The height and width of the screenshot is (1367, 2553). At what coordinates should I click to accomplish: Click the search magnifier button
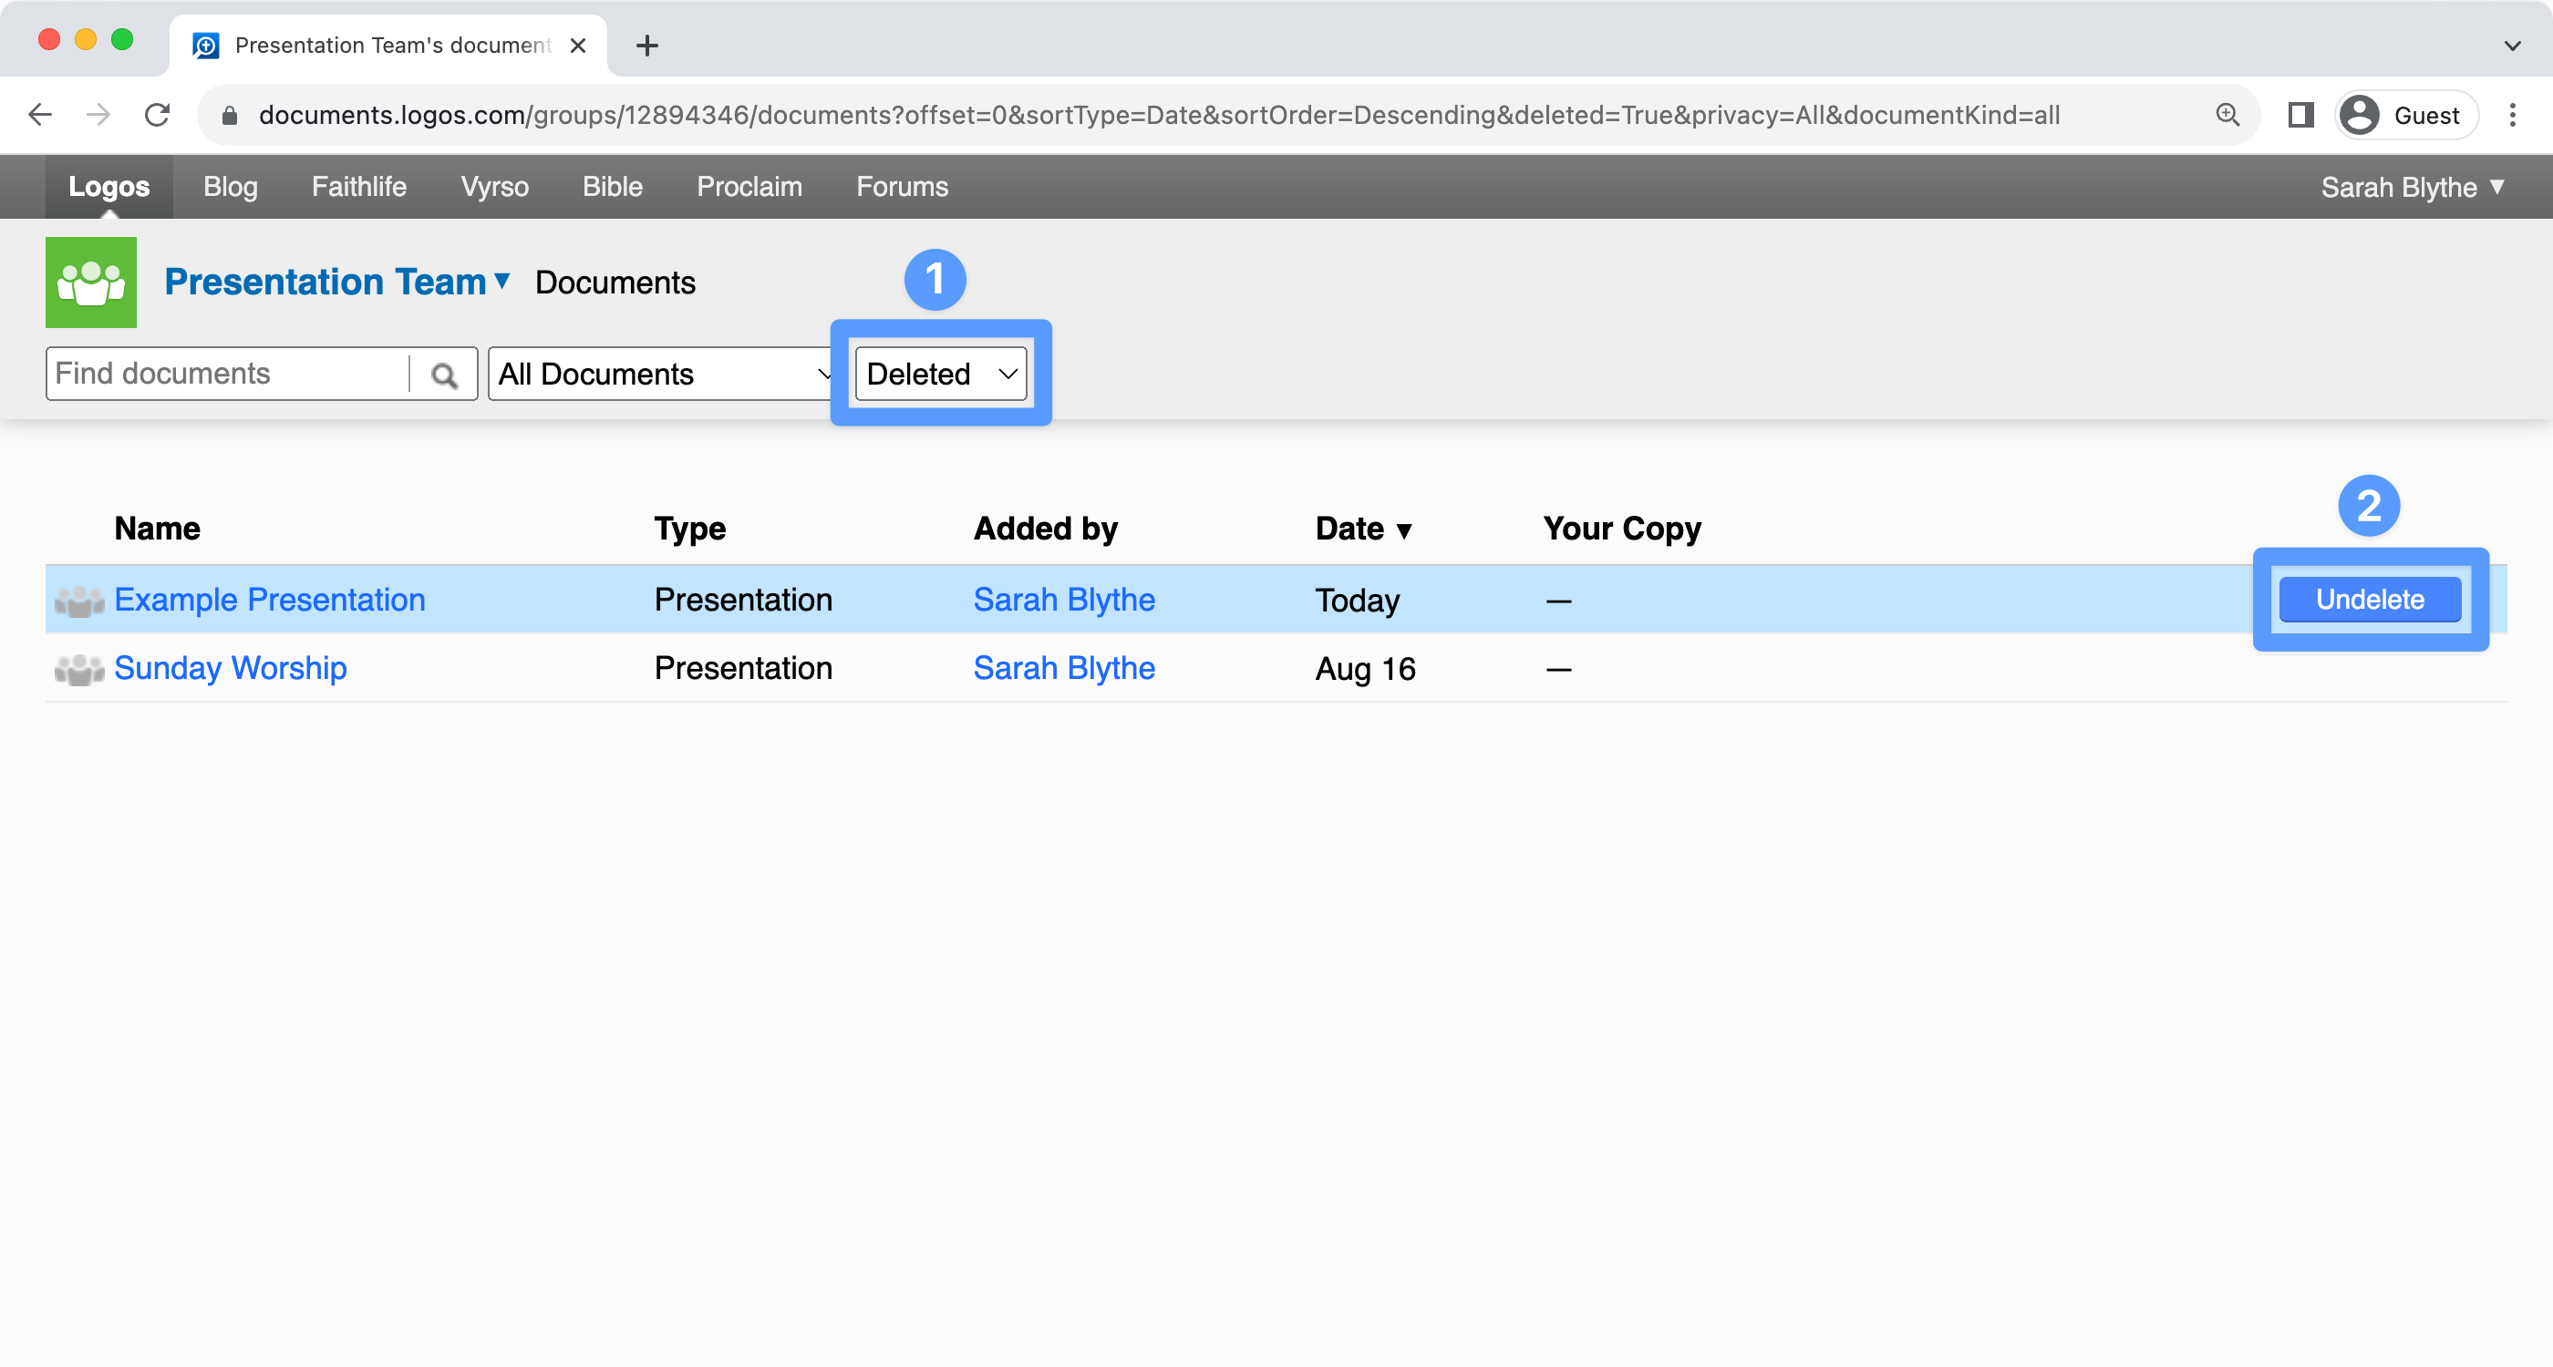point(444,375)
